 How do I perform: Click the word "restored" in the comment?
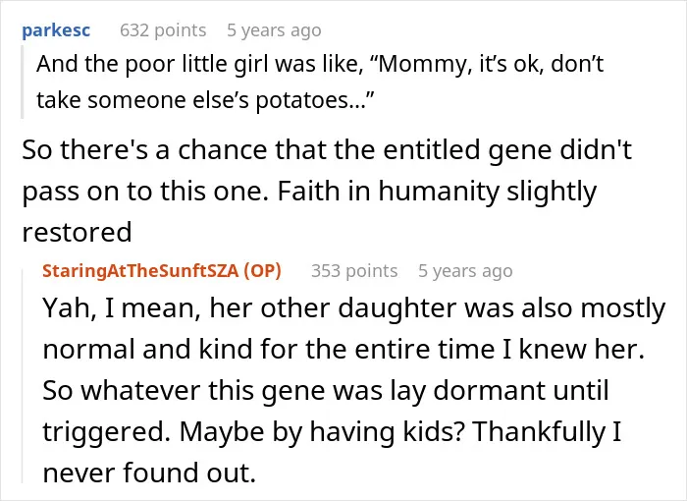coord(78,232)
